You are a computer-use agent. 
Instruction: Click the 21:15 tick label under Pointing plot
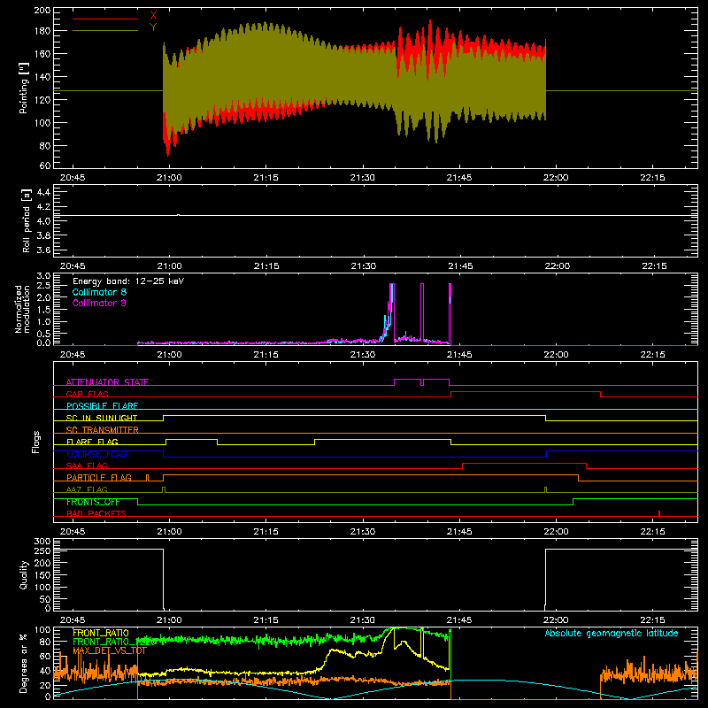click(266, 178)
